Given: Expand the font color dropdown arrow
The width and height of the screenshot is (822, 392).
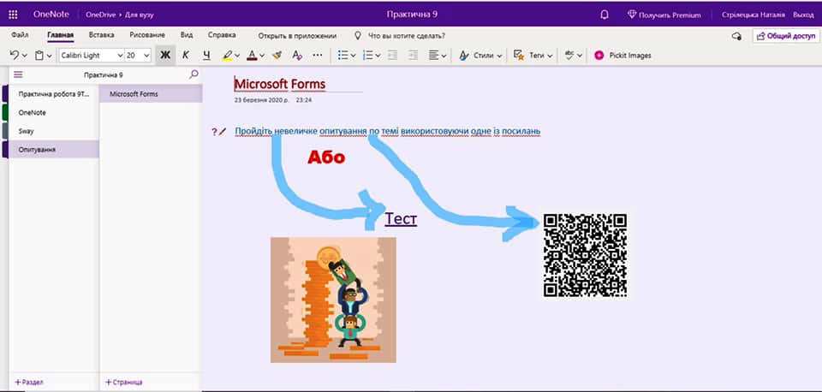Looking at the screenshot, I should [262, 56].
